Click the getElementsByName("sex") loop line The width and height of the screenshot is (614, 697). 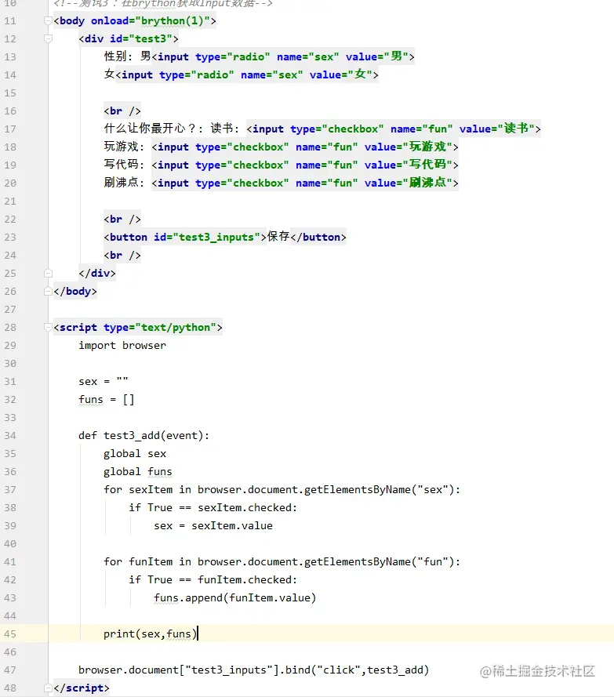[282, 490]
